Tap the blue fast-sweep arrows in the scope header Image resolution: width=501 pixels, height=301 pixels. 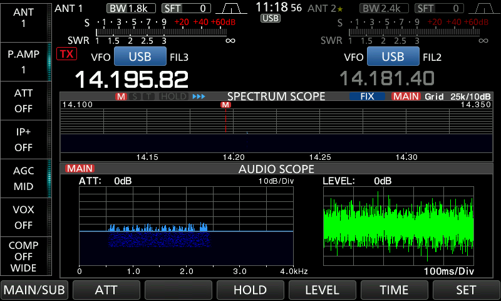199,97
